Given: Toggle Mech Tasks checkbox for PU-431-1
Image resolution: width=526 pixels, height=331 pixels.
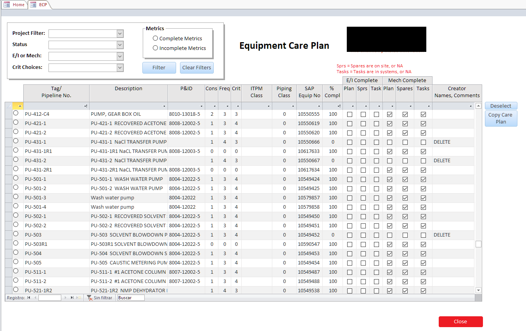Looking at the screenshot, I should (423, 142).
